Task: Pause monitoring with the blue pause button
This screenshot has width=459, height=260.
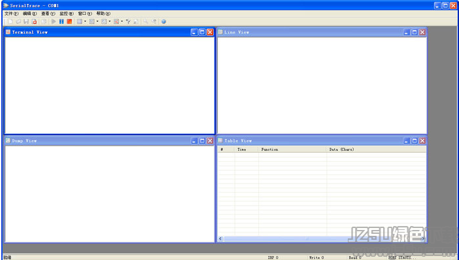Action: pos(61,22)
